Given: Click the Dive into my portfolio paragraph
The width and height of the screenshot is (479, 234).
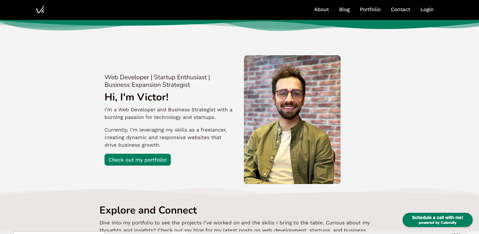Looking at the screenshot, I should pyautogui.click(x=234, y=223).
